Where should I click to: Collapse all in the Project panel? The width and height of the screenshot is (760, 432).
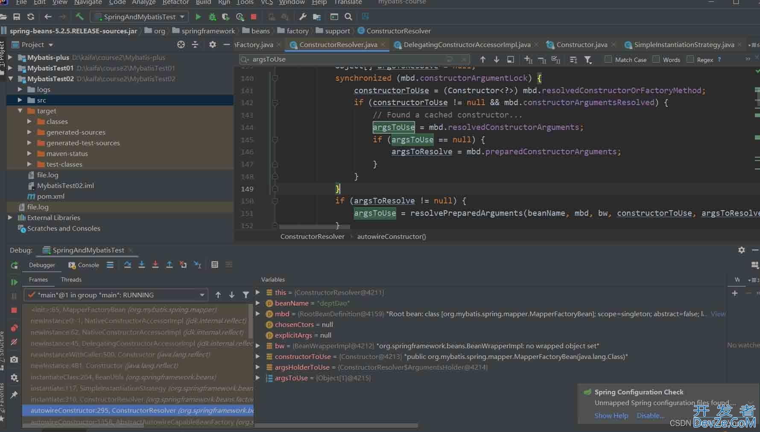pos(195,44)
